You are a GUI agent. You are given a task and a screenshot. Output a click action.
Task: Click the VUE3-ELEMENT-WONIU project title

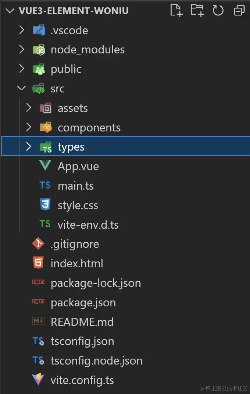point(74,11)
